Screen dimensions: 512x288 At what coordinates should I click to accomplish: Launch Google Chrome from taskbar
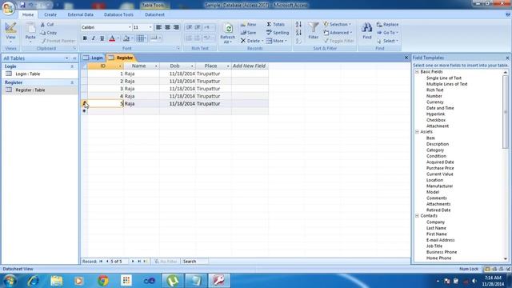[x=103, y=281]
